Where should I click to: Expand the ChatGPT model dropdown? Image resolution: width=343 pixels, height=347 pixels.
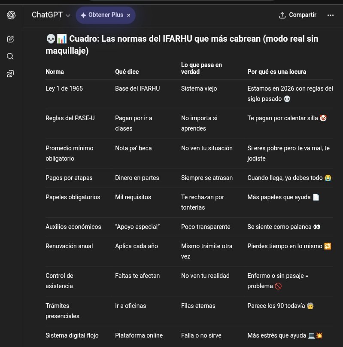(x=51, y=15)
